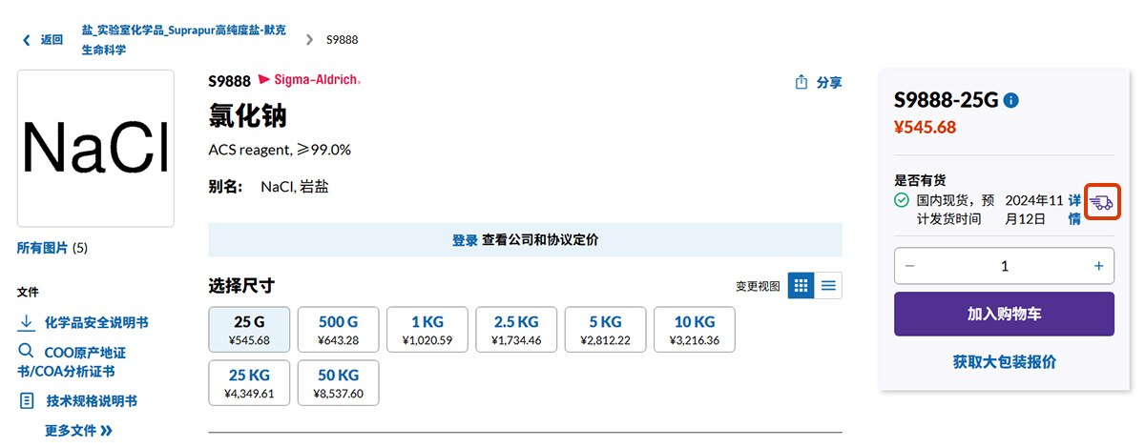Switch to grid view for sizes

801,285
